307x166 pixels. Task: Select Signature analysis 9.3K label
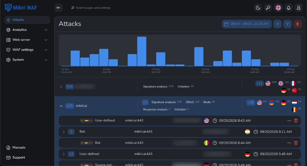coord(158,86)
